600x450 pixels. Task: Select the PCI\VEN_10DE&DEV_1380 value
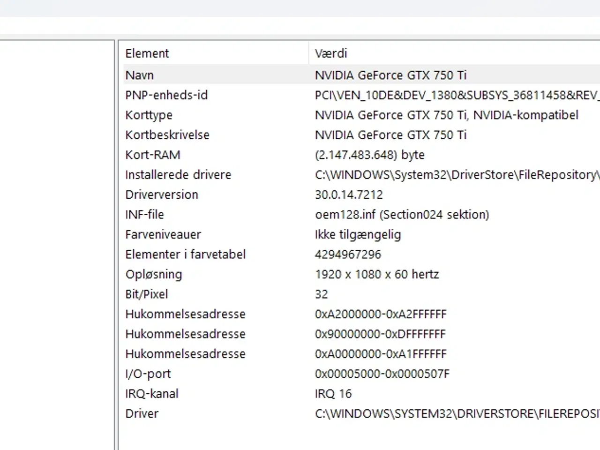tap(457, 95)
